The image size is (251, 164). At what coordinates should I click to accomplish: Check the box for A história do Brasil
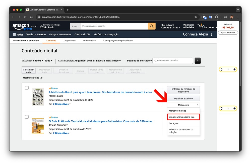point(27,88)
